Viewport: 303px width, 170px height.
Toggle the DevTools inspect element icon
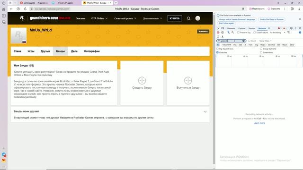(x=218, y=28)
